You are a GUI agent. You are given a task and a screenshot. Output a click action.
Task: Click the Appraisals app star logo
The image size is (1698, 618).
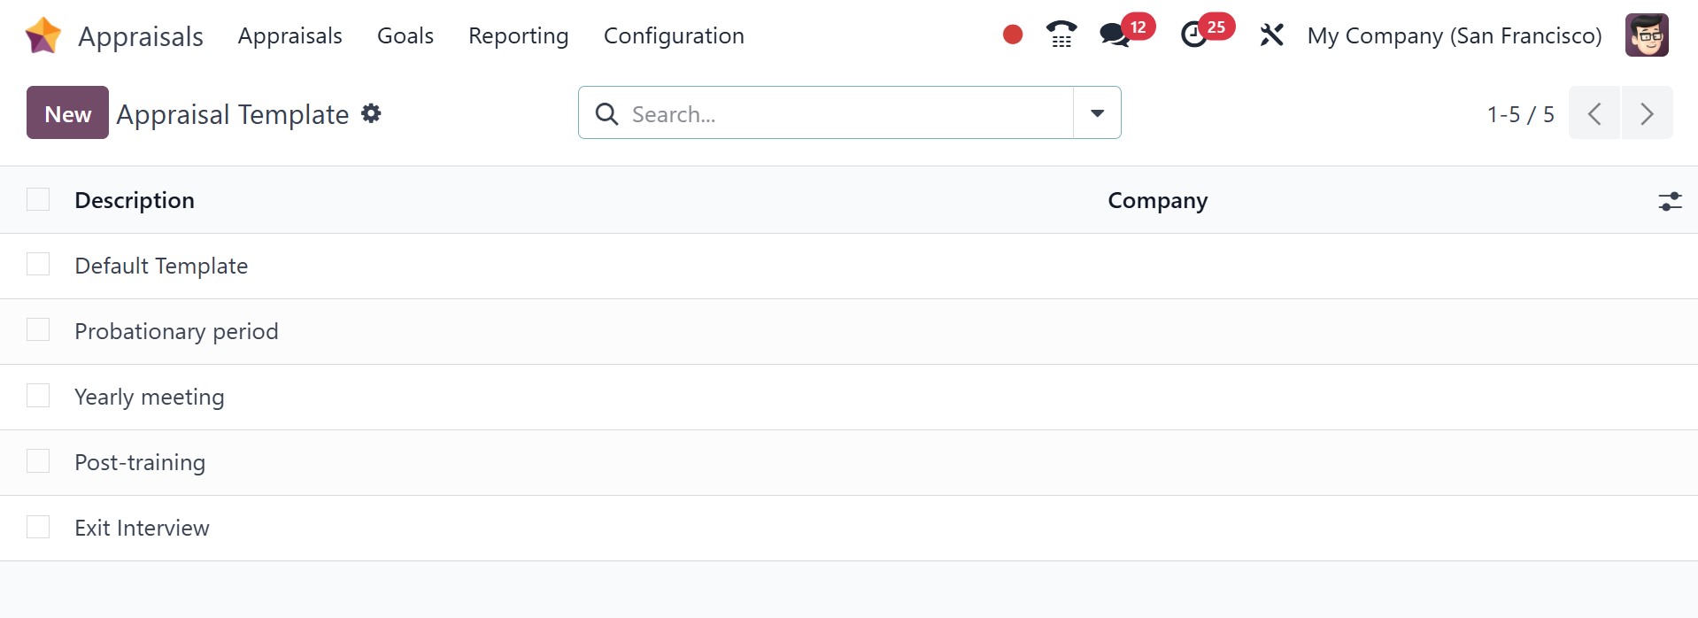pyautogui.click(x=42, y=35)
